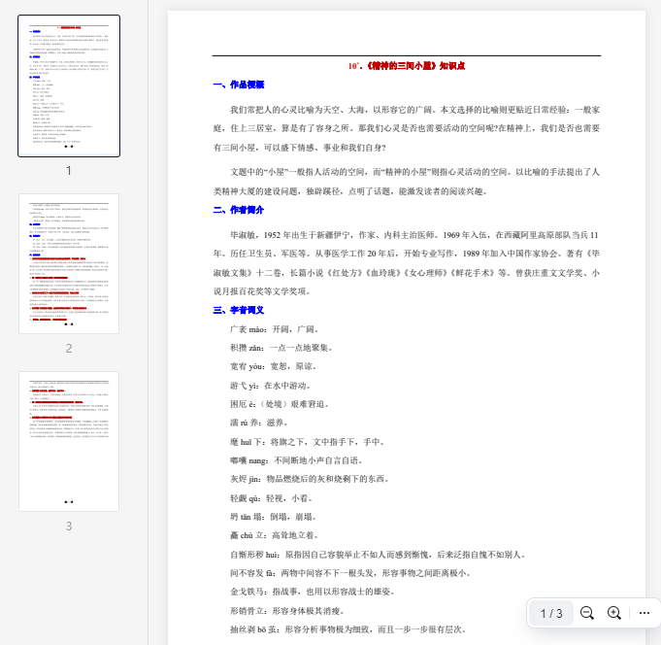This screenshot has height=645, width=661.
Task: Click the vocabulary entry 自惭形秽
Action: (378, 554)
